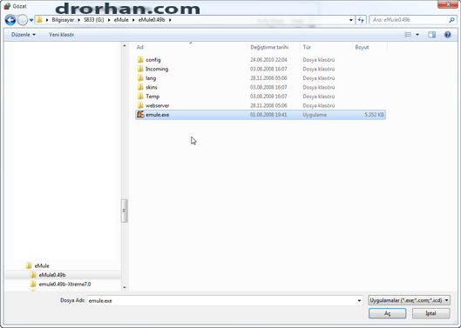Select eMule0.49b in the address breadcrumb
This screenshot has width=461, height=328.
(x=152, y=20)
